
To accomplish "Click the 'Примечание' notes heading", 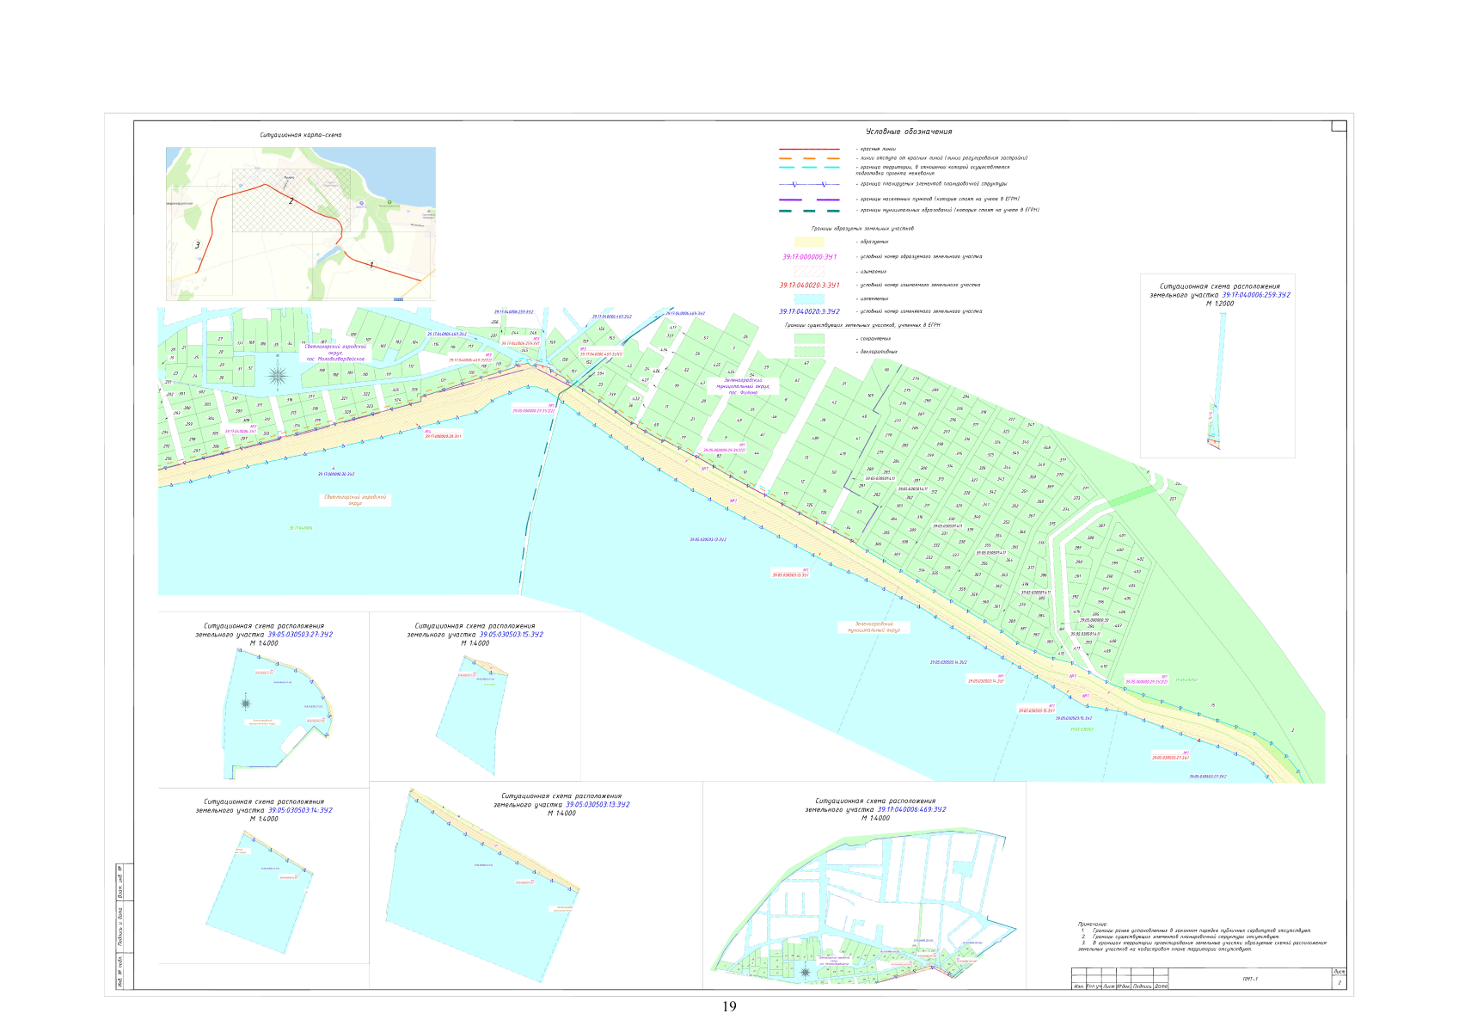I will [x=1093, y=924].
